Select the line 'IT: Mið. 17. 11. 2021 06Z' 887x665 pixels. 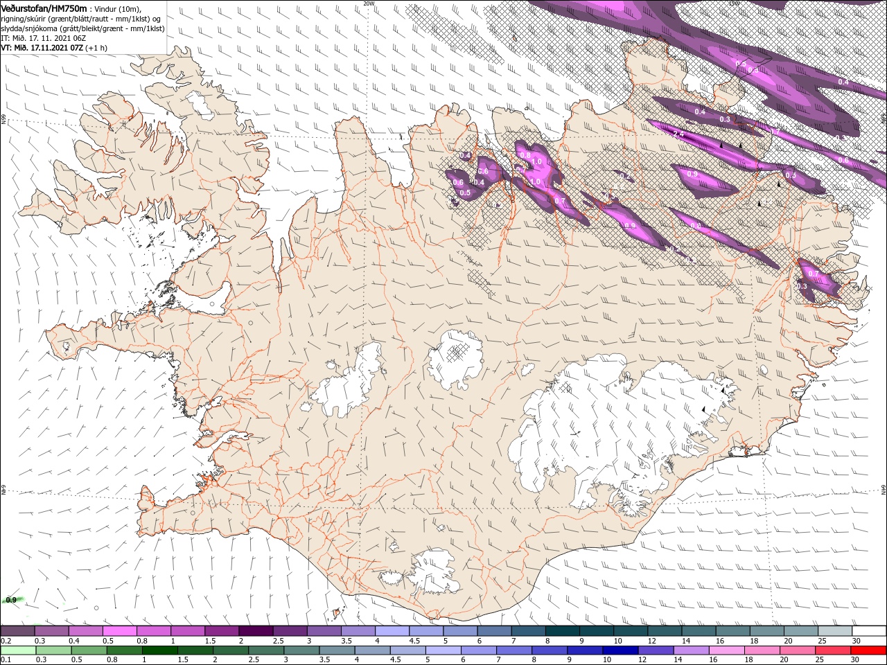coord(44,38)
